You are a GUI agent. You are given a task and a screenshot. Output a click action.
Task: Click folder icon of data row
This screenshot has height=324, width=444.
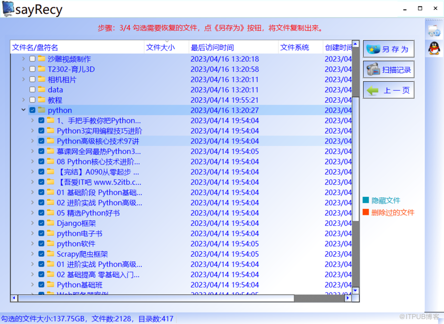click(41, 90)
